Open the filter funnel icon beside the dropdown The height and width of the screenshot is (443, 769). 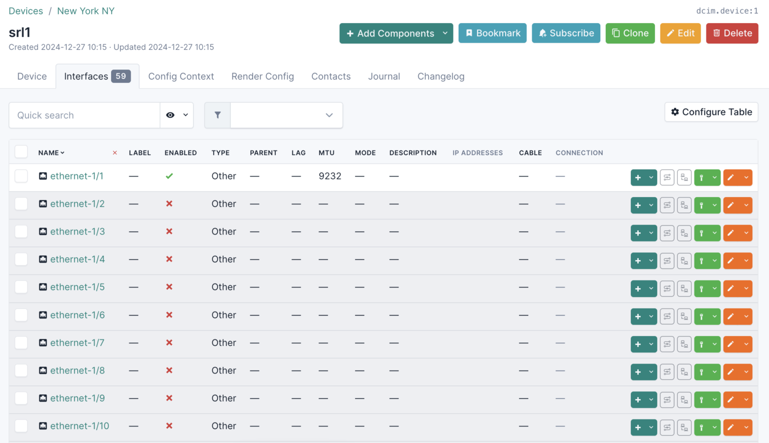[x=217, y=115]
